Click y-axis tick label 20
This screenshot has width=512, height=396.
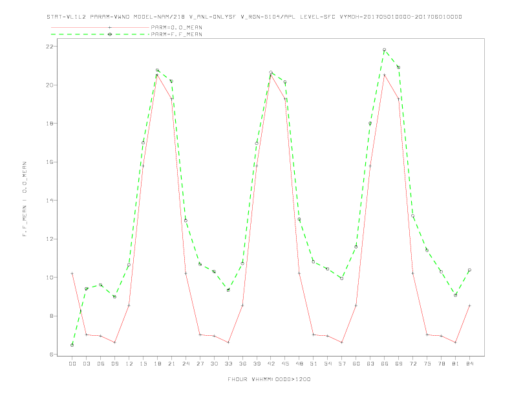[49, 85]
